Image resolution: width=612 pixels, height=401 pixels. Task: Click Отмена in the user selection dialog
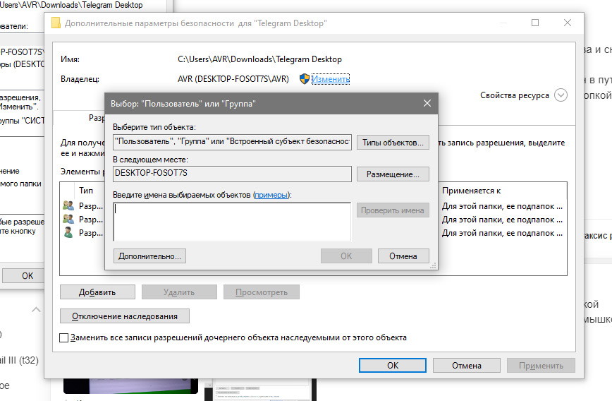pyautogui.click(x=403, y=256)
